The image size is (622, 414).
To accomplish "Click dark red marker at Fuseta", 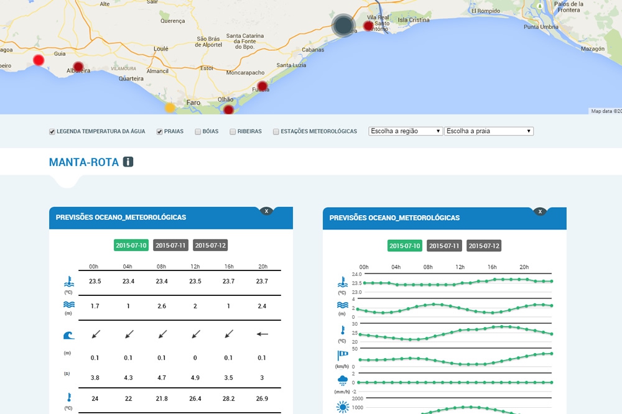I will coord(262,86).
